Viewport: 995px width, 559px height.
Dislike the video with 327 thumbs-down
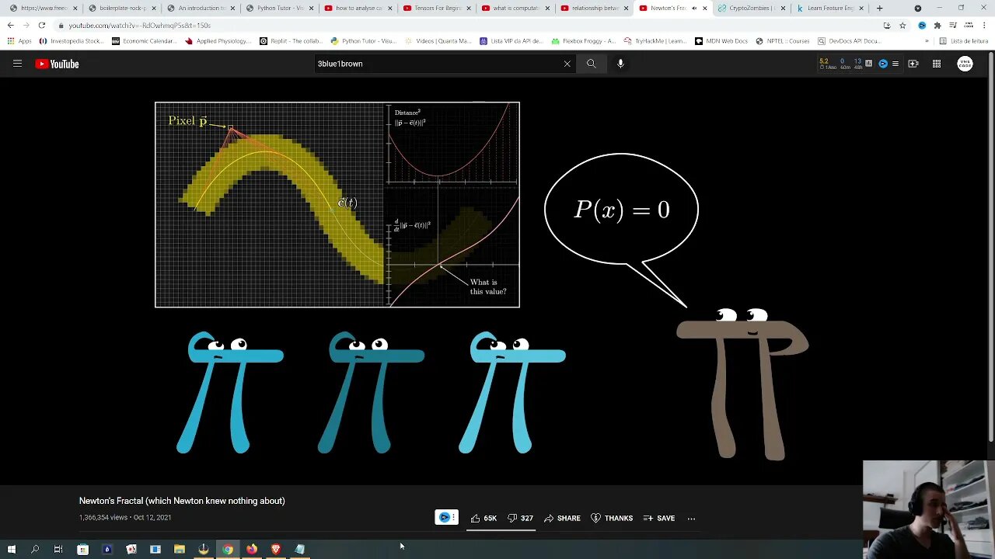(x=520, y=518)
